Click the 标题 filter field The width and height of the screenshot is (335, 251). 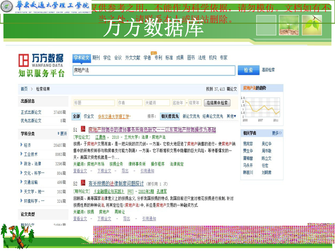[x=94, y=103]
